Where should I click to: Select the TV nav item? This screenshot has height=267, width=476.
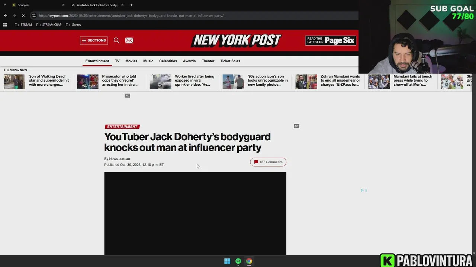[117, 61]
